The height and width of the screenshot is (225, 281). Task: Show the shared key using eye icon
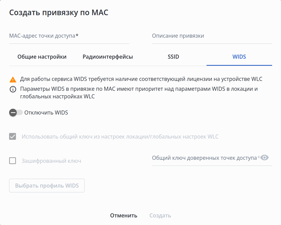(x=265, y=158)
